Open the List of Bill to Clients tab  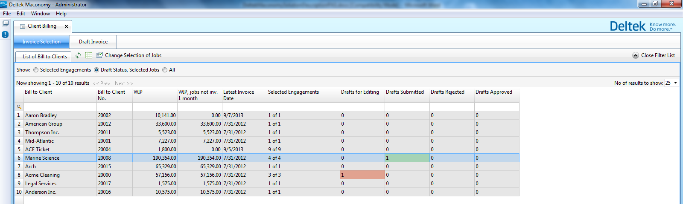pyautogui.click(x=44, y=57)
